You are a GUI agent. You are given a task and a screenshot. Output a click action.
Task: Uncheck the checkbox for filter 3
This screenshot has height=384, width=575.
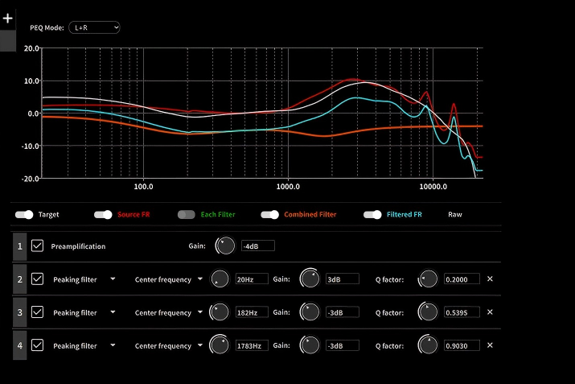(37, 312)
